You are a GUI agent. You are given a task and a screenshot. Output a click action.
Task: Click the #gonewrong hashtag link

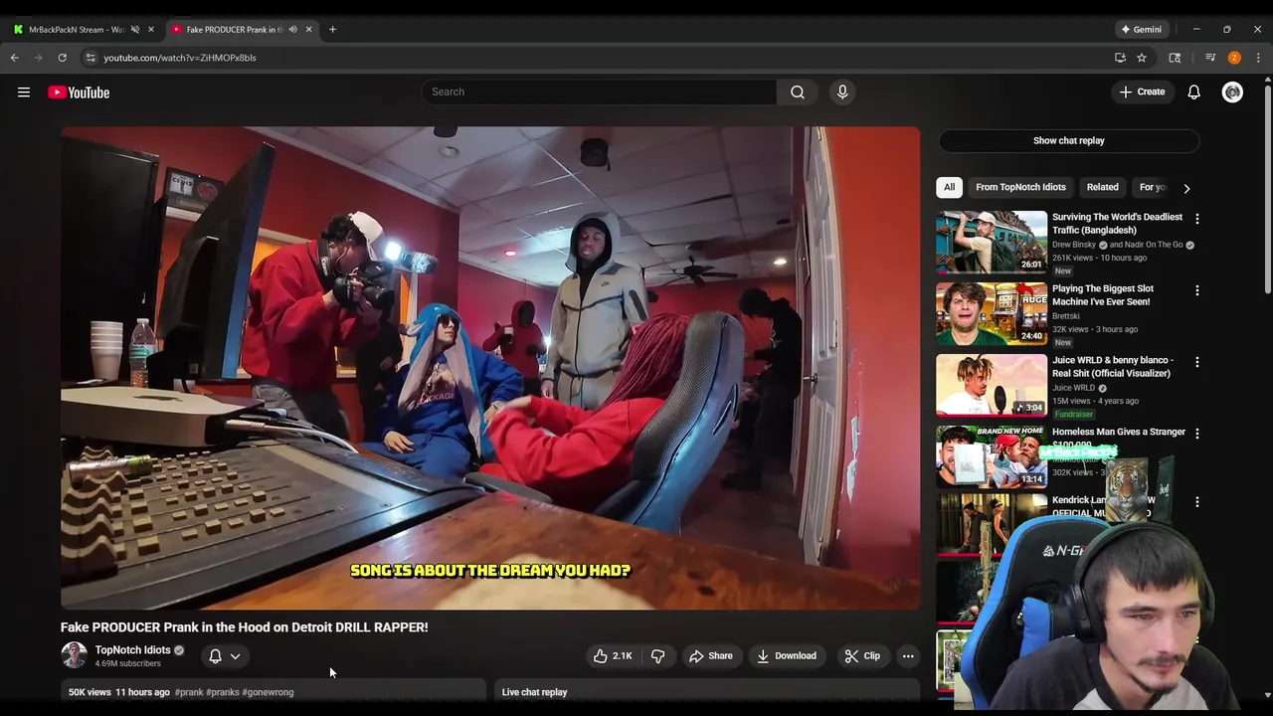click(269, 692)
